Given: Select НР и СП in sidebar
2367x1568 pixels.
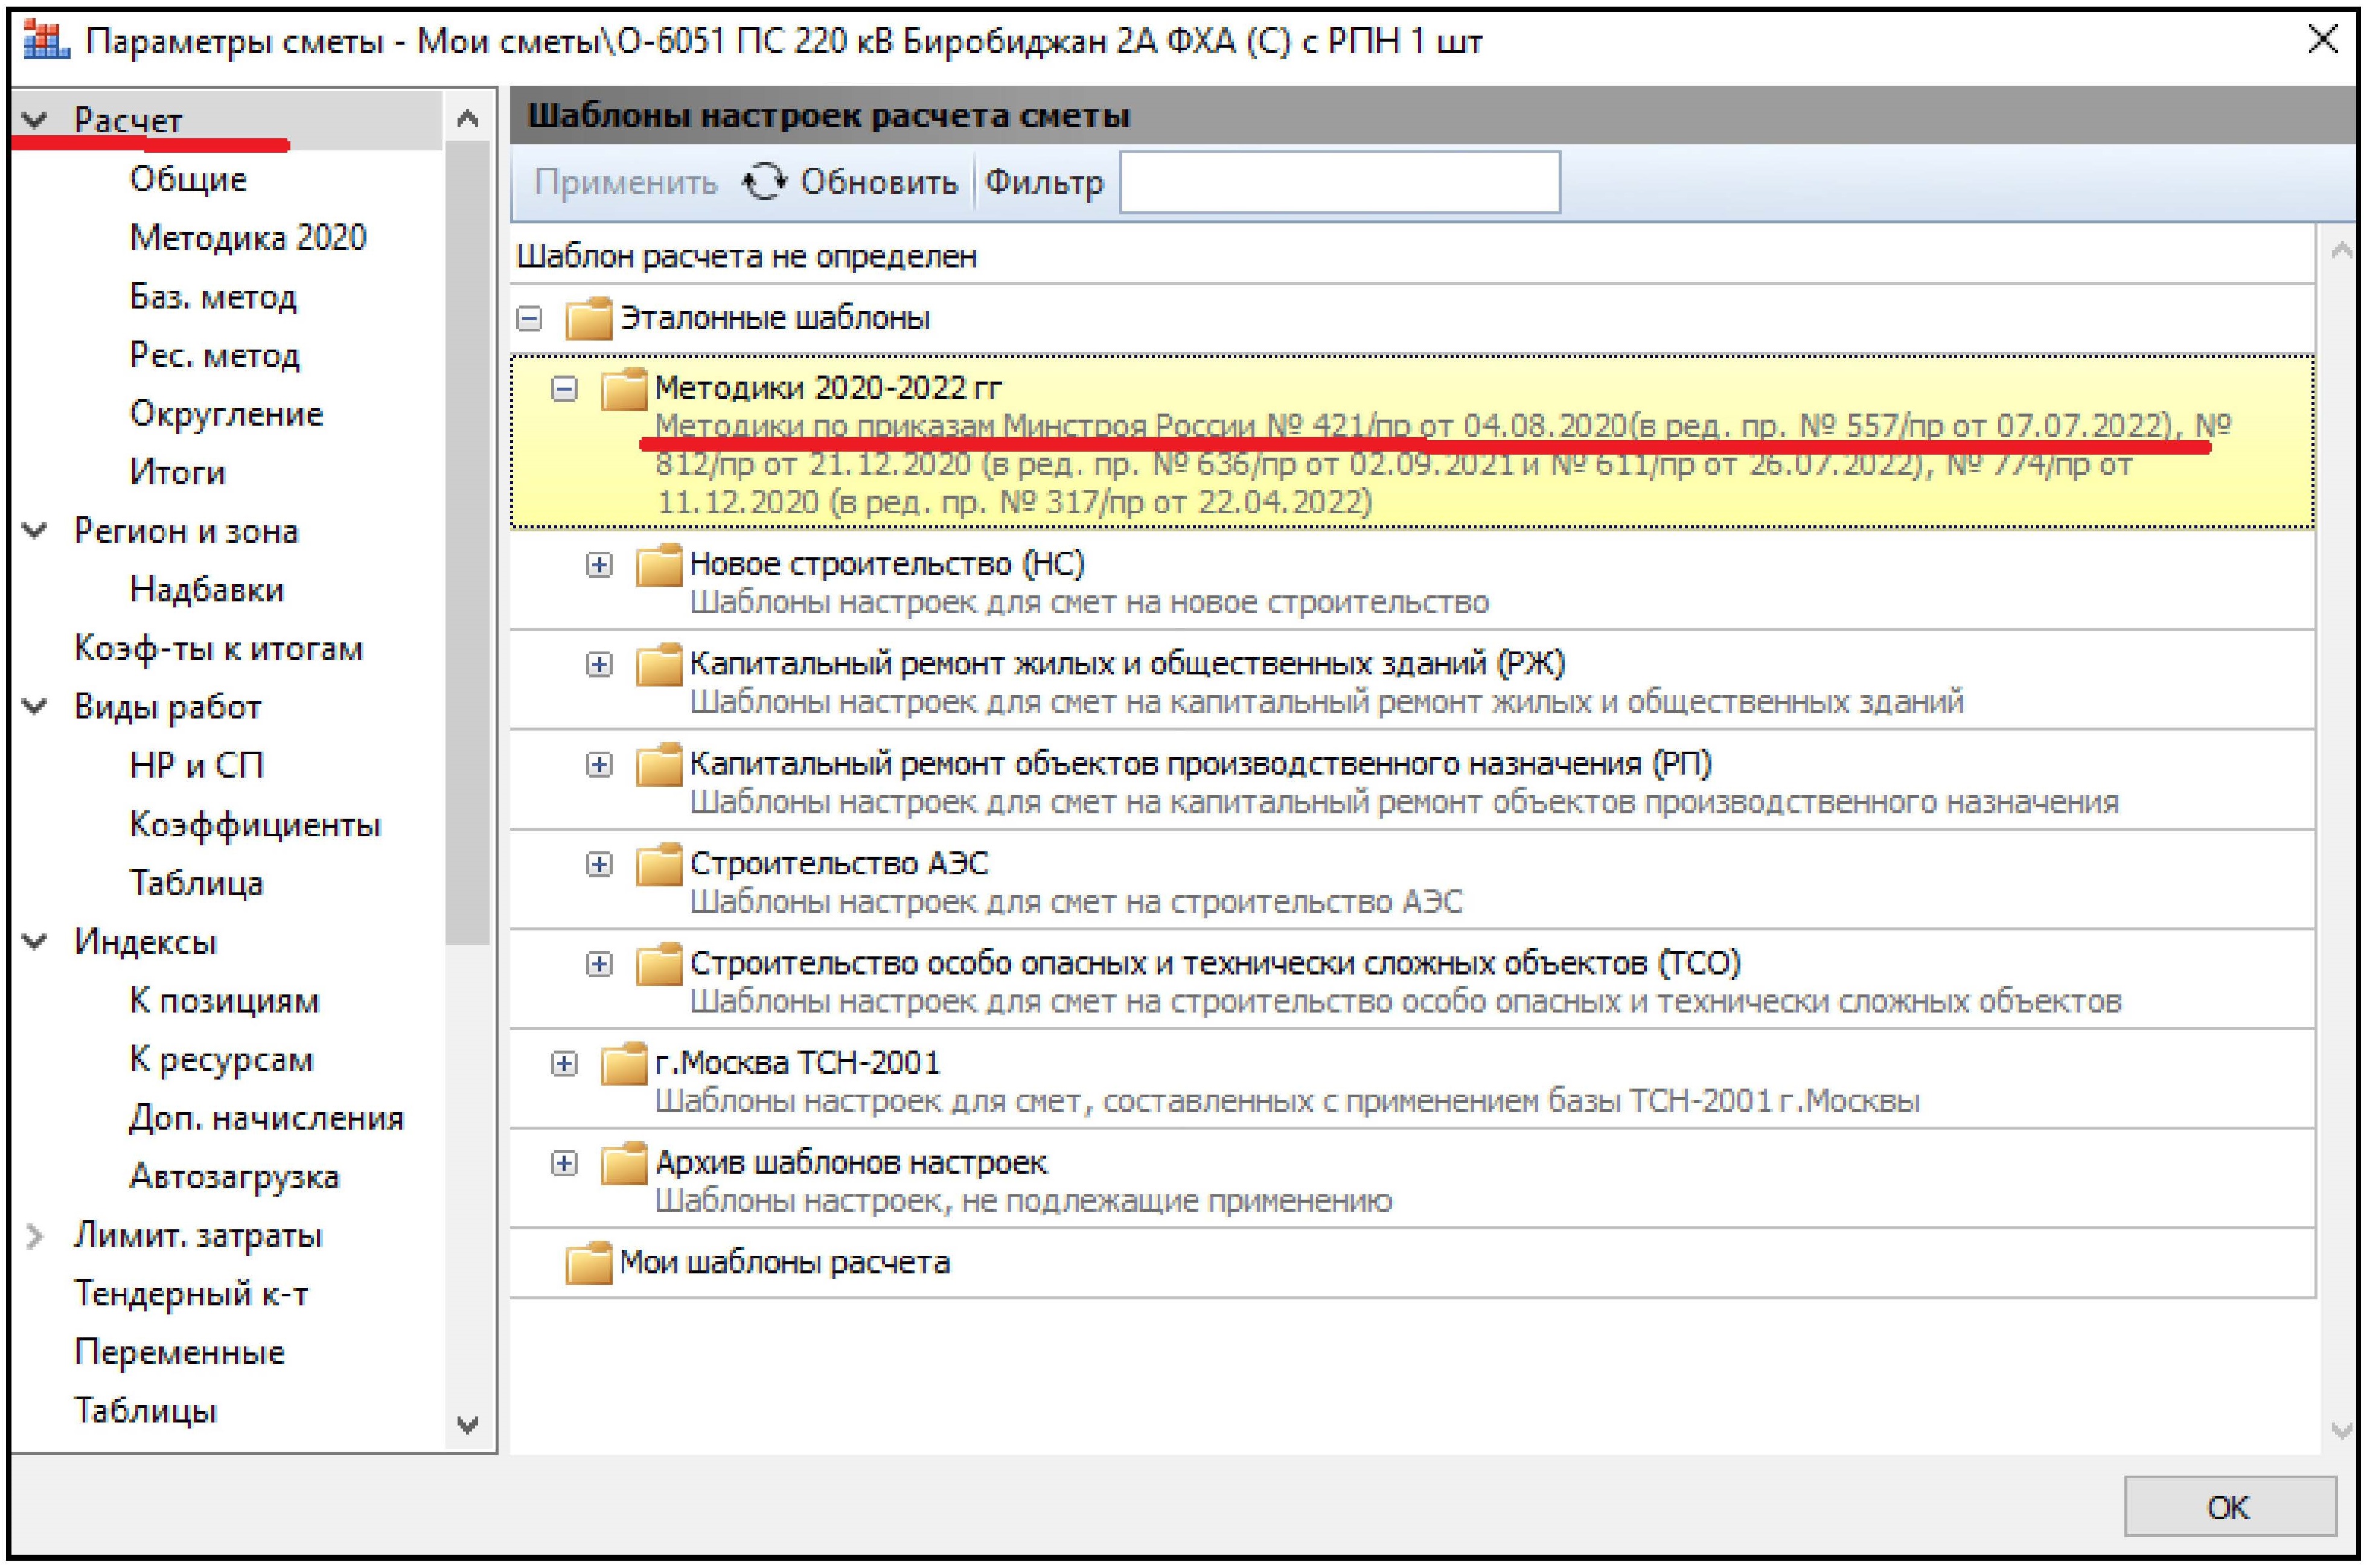Looking at the screenshot, I should coord(197,766).
